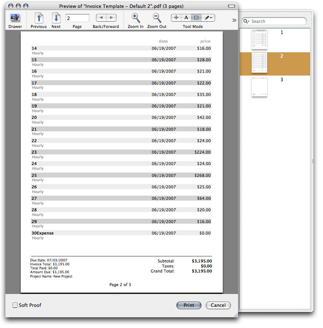Go to Previous page with up arrow
Viewport: 323px width, 328px height.
click(39, 18)
